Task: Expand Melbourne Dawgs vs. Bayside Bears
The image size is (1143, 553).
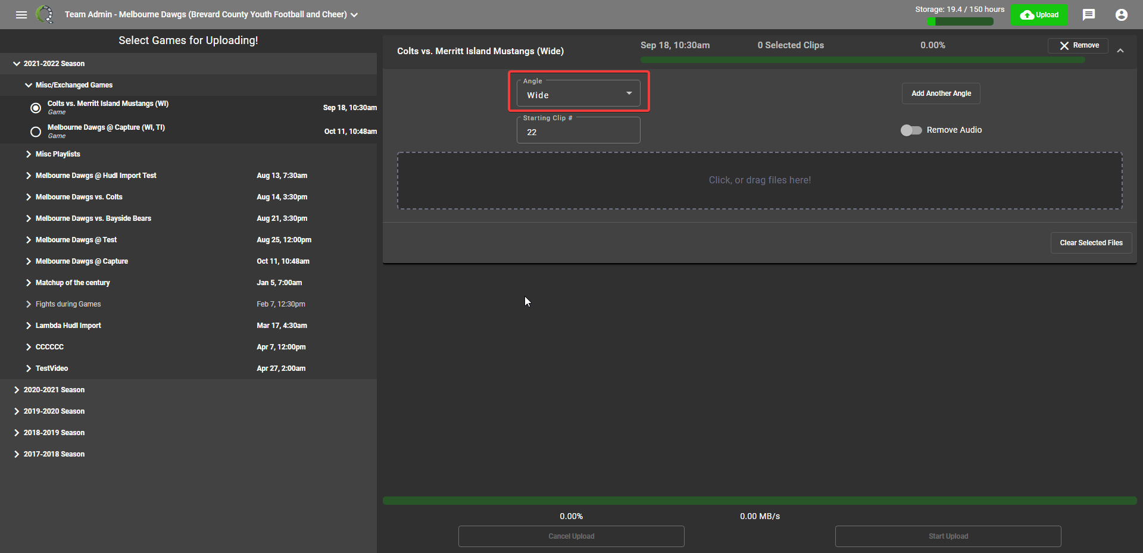Action: (29, 218)
